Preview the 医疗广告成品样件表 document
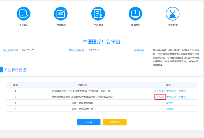This screenshot has height=138, width=204. point(169,109)
